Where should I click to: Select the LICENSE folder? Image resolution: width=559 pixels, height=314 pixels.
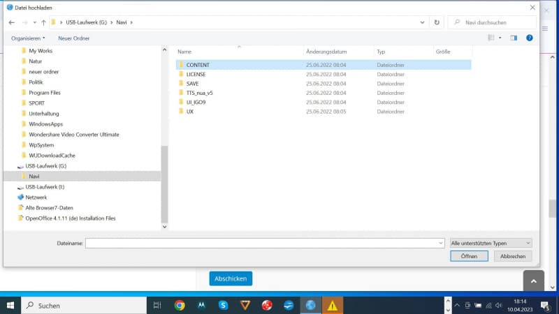324,75
